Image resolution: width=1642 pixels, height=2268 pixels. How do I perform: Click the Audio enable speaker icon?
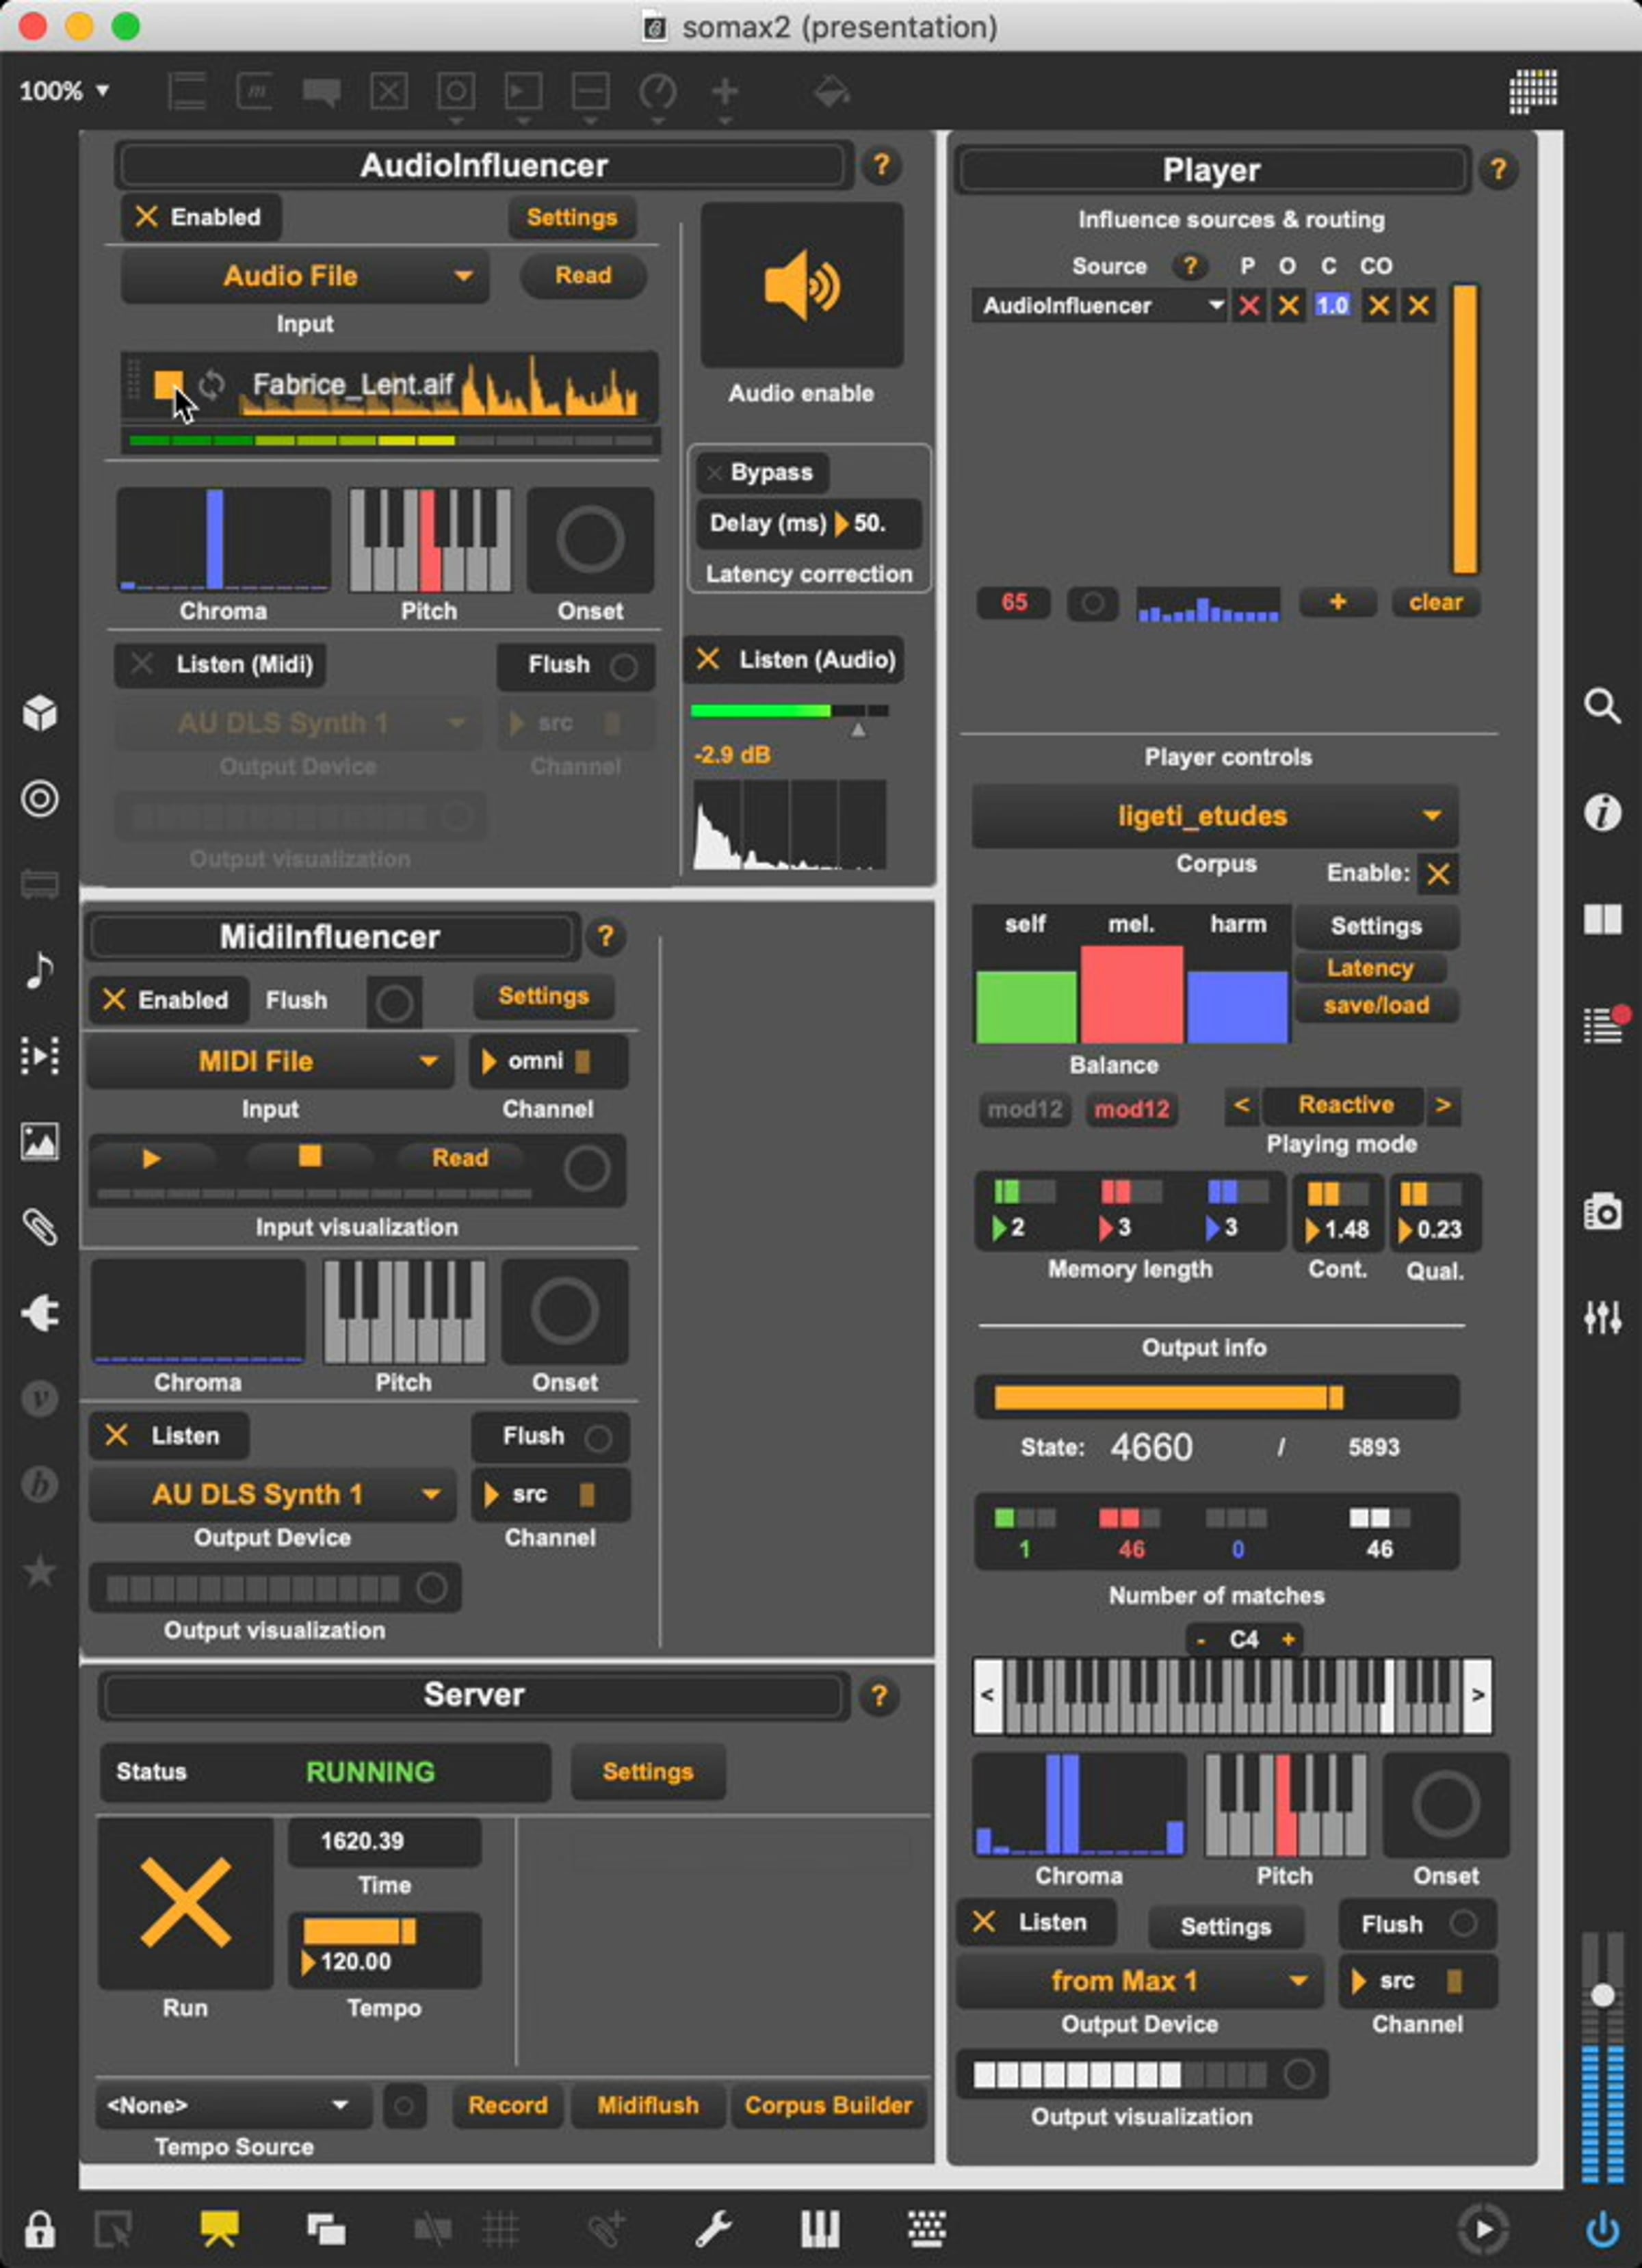coord(801,286)
